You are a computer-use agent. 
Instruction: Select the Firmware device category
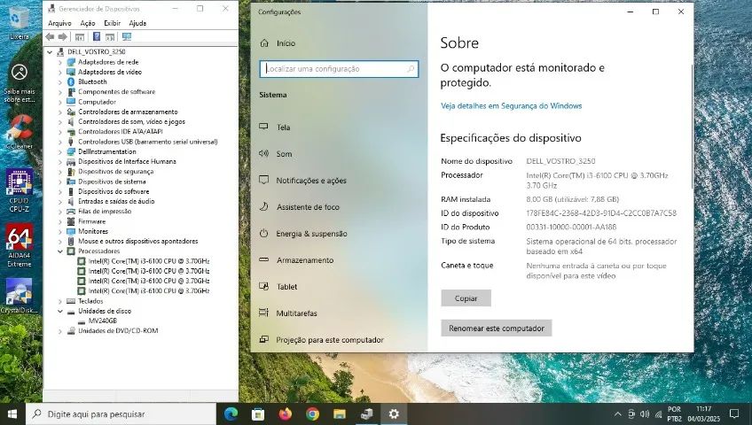point(91,221)
